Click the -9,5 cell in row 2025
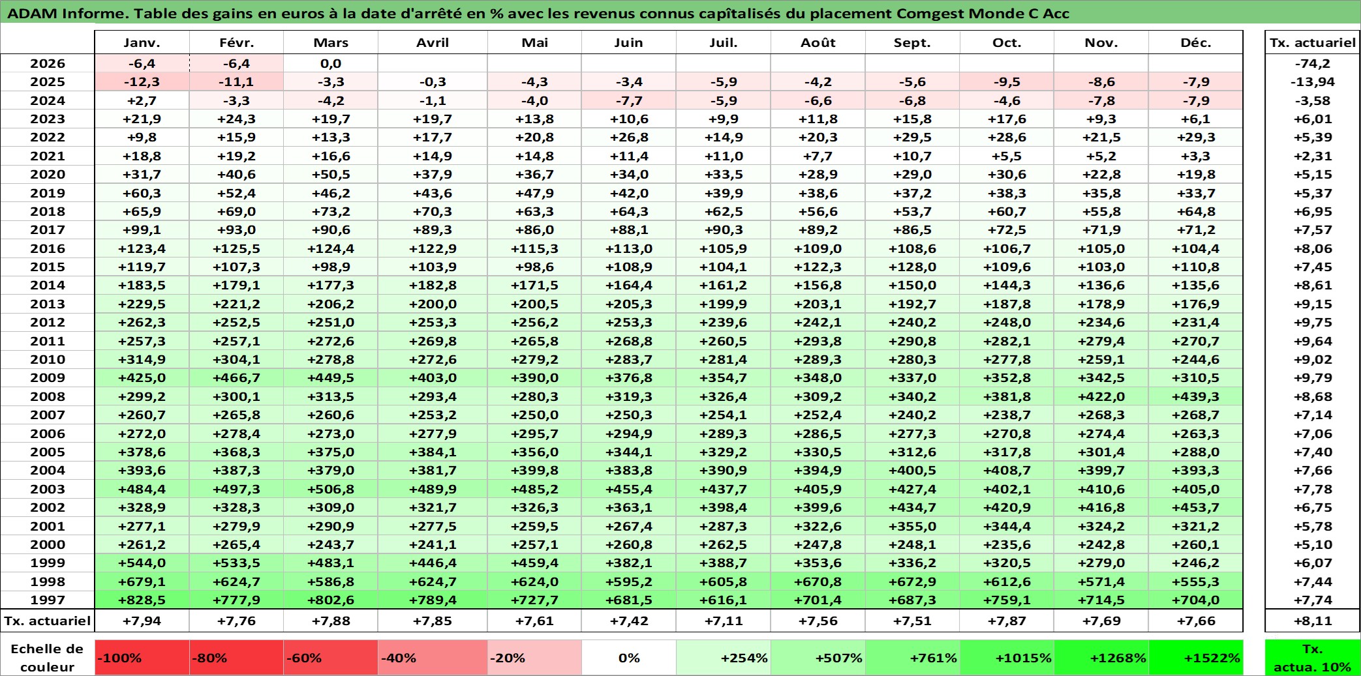Viewport: 1361px width, 676px height. click(x=1007, y=81)
